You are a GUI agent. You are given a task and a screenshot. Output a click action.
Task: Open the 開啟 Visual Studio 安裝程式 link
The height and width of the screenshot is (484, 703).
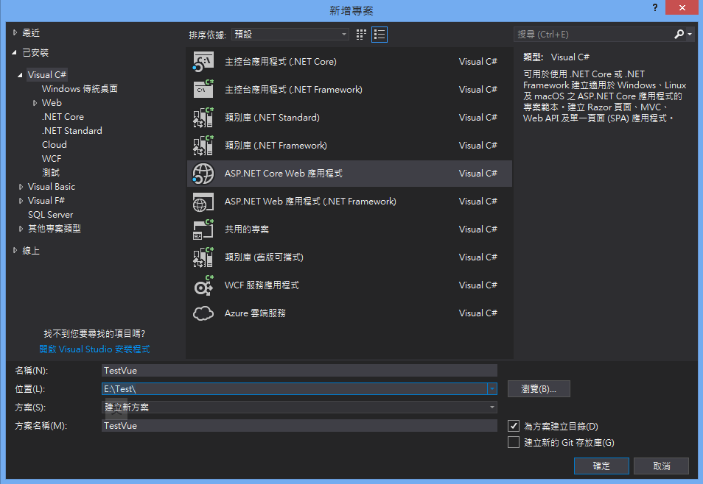click(x=94, y=349)
